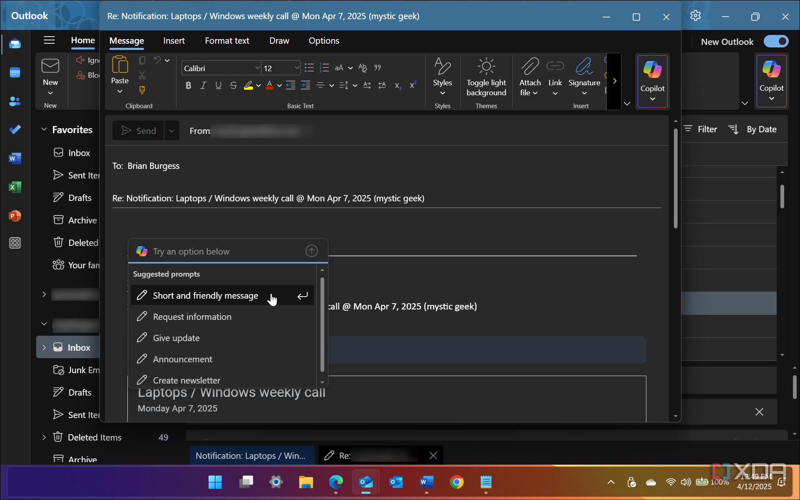Click the Attach file paperclip icon
The image size is (800, 500).
[x=529, y=67]
